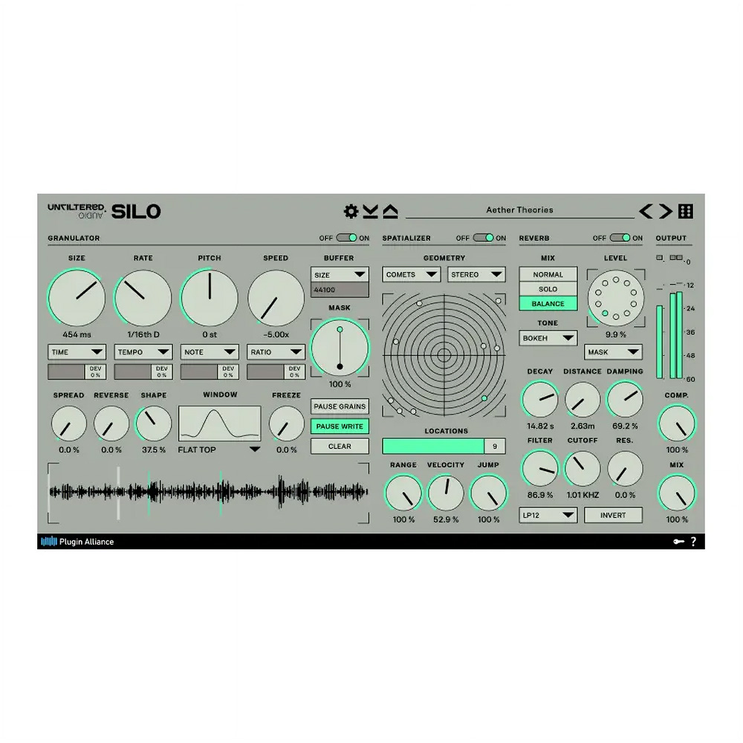Open the buffer SIZE dropdown
743x743 pixels.
pyautogui.click(x=340, y=275)
